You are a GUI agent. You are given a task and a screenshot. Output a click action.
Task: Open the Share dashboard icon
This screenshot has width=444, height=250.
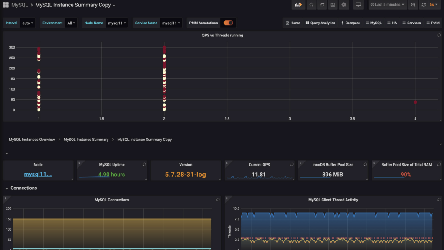pyautogui.click(x=322, y=5)
